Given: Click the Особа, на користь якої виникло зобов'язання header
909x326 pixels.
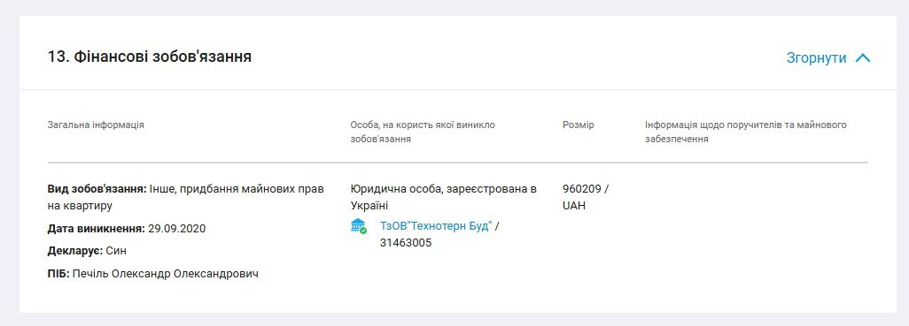Looking at the screenshot, I should click(x=423, y=132).
